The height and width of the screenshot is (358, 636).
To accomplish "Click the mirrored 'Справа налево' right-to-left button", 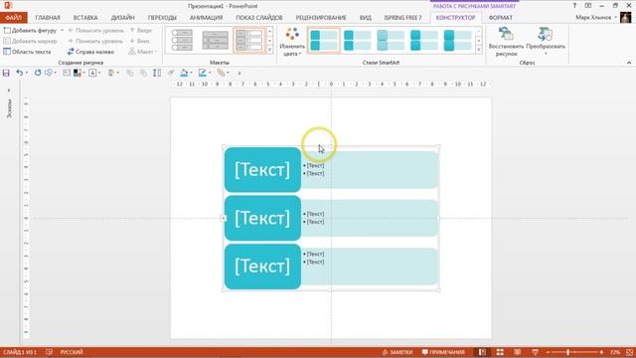I will tap(90, 52).
